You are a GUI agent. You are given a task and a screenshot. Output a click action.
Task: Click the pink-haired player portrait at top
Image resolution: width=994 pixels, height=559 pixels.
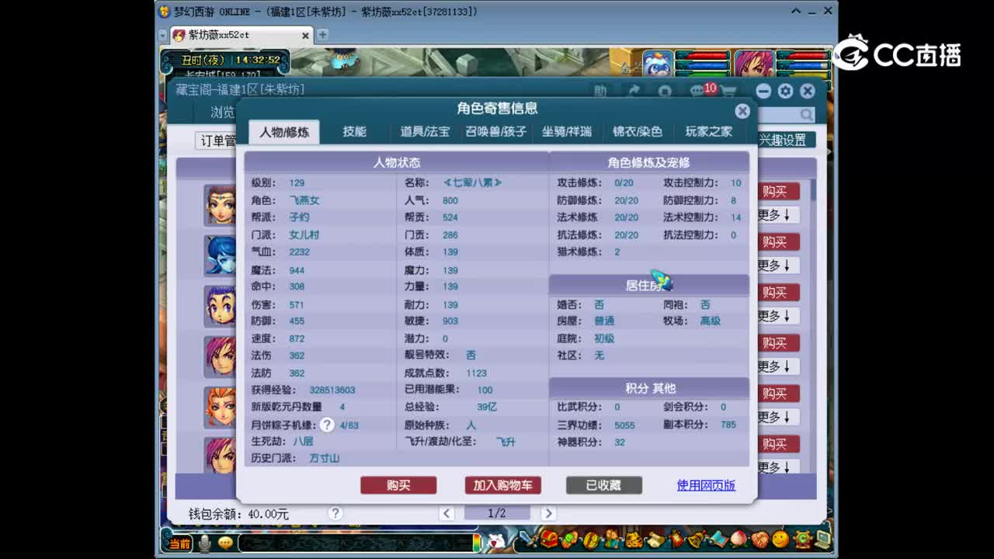[754, 64]
